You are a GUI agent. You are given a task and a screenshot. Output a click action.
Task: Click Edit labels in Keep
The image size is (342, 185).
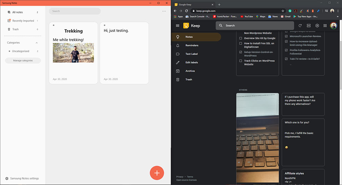196,62
